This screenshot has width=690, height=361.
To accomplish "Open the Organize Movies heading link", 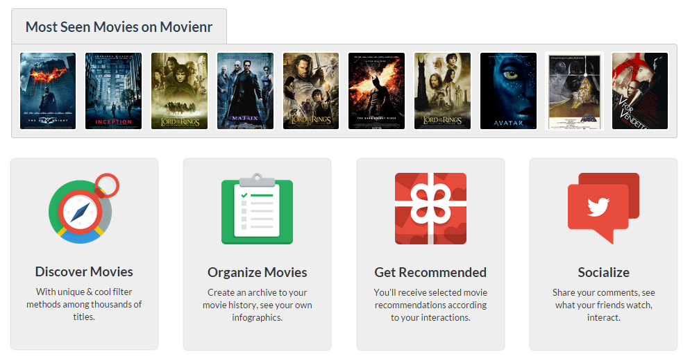I will coord(257,272).
